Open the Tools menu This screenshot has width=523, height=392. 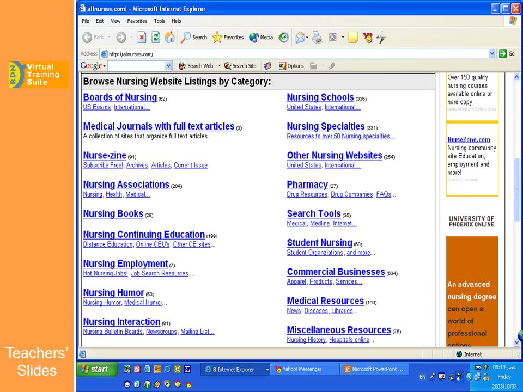(160, 21)
